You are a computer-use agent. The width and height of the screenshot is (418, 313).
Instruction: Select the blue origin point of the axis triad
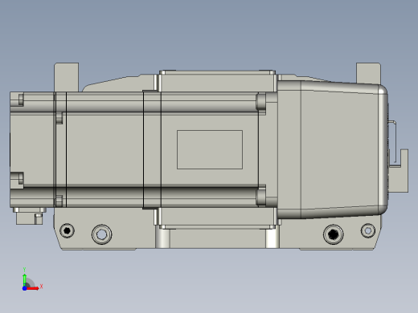(x=24, y=288)
